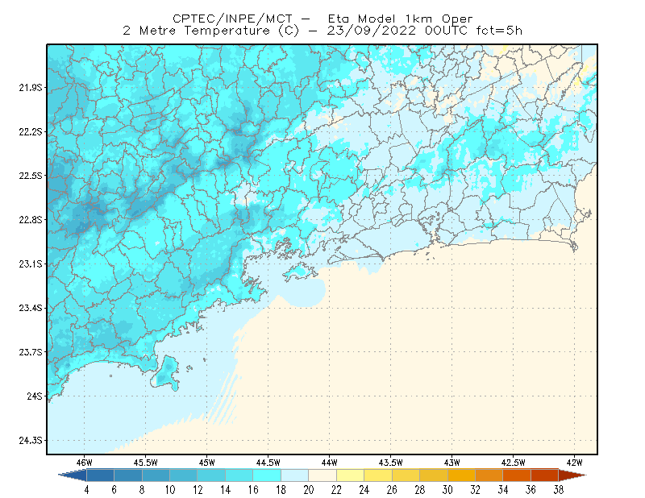The height and width of the screenshot is (498, 645).
Task: Click the colorbar value label 30
Action: click(x=447, y=490)
